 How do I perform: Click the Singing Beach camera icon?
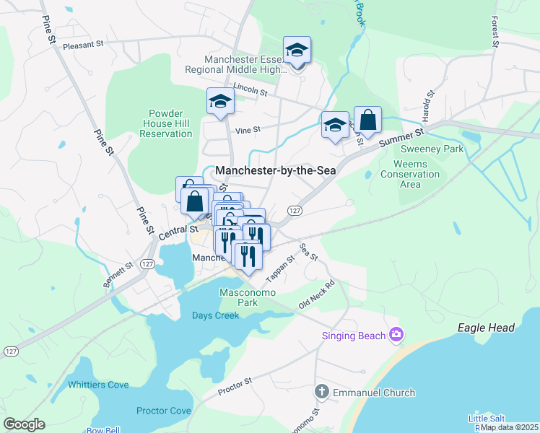(x=396, y=334)
